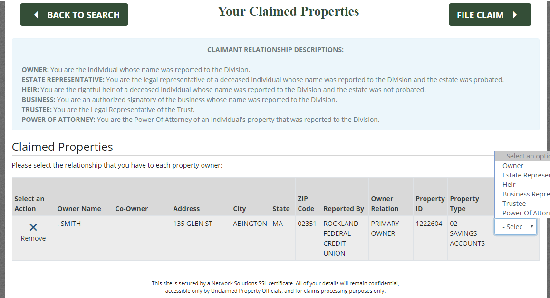Click the Owner Name column header
The image size is (550, 298).
point(79,209)
